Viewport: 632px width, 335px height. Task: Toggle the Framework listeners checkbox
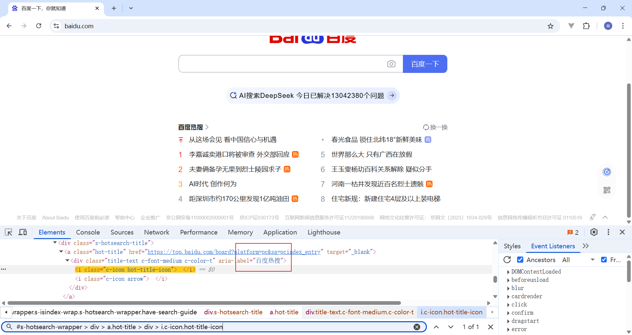[604, 260]
